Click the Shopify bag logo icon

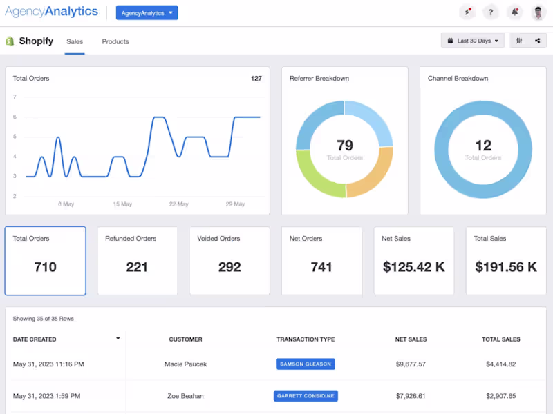[x=10, y=41]
